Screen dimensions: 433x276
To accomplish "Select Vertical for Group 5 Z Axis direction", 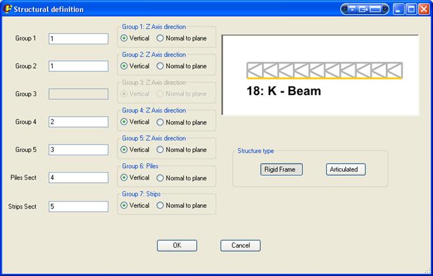I will point(135,150).
